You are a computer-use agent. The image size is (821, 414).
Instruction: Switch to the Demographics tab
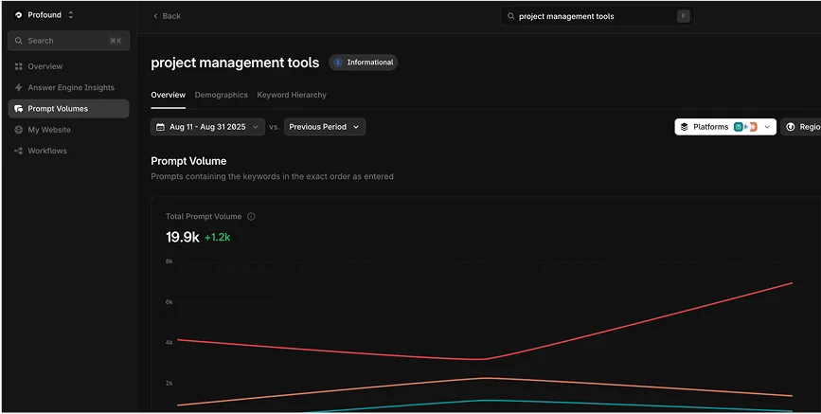tap(221, 95)
